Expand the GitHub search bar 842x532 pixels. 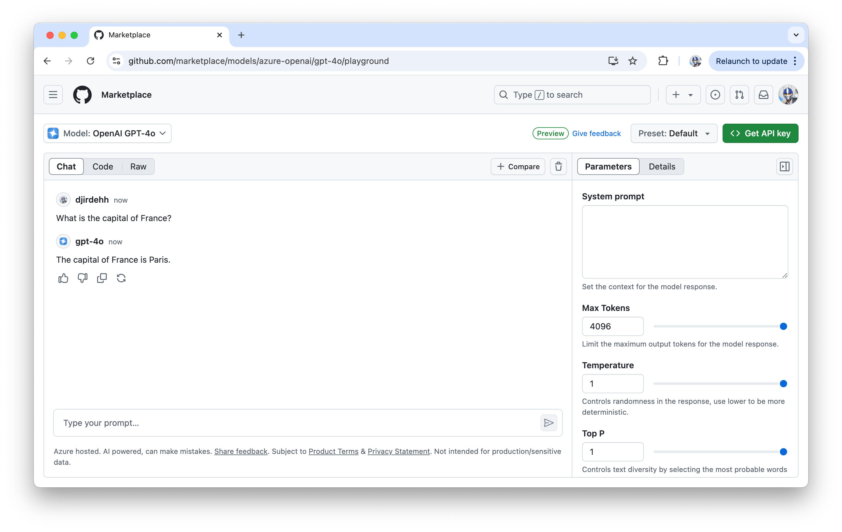click(572, 95)
